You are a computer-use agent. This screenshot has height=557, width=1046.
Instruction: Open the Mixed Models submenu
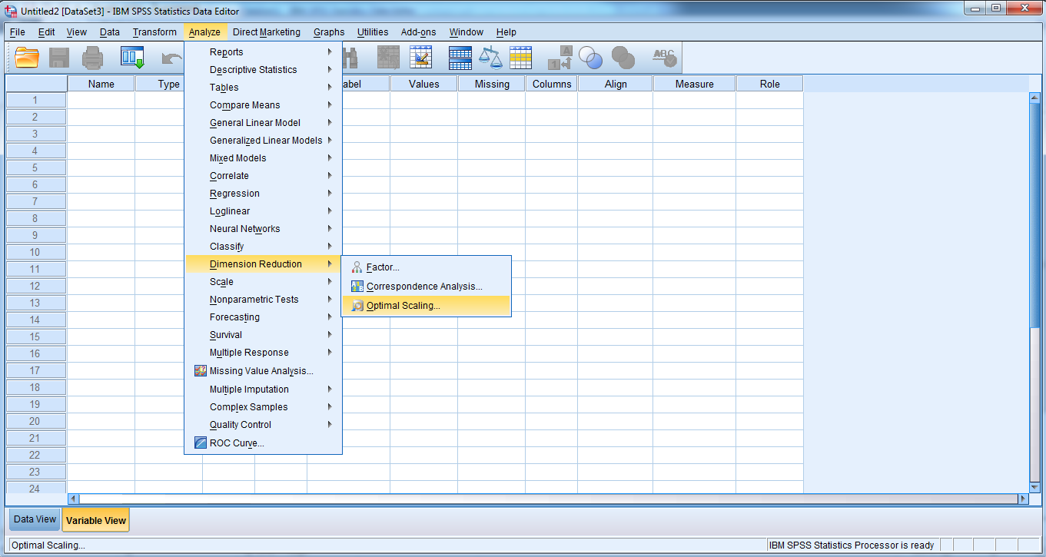263,158
